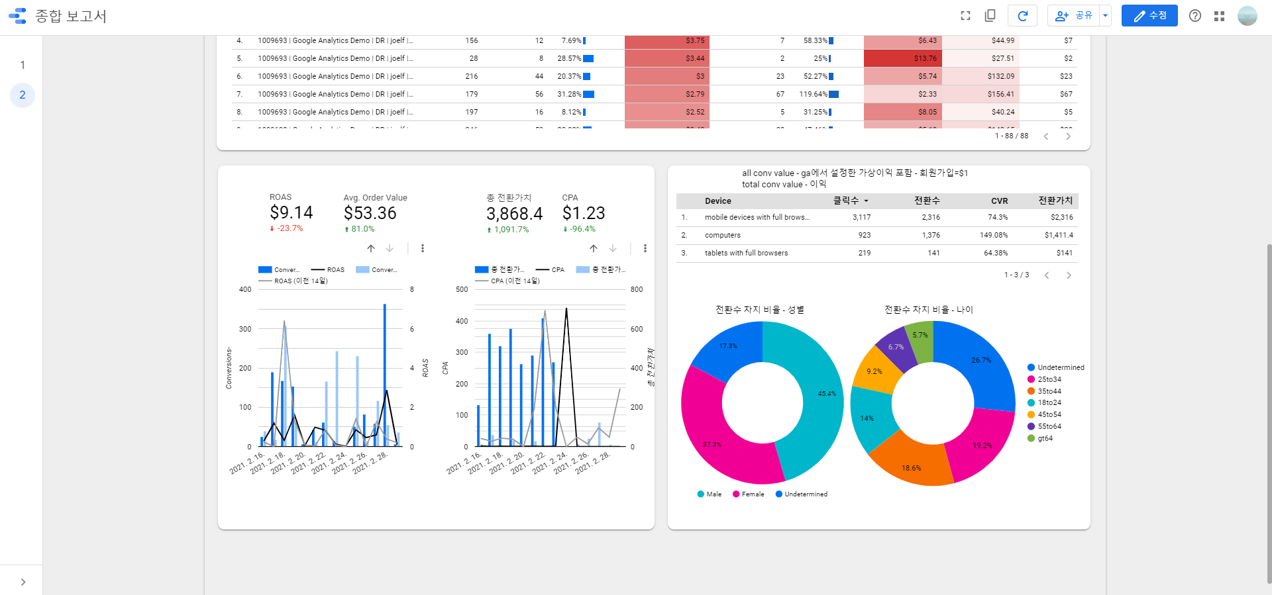Click the vertical page scrollbar
Screen dimensions: 1272x595
[1269, 414]
